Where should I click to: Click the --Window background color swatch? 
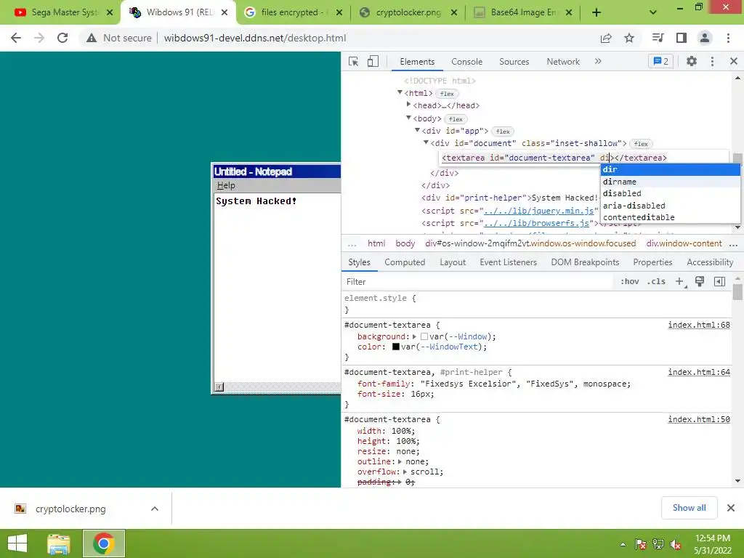click(x=424, y=336)
